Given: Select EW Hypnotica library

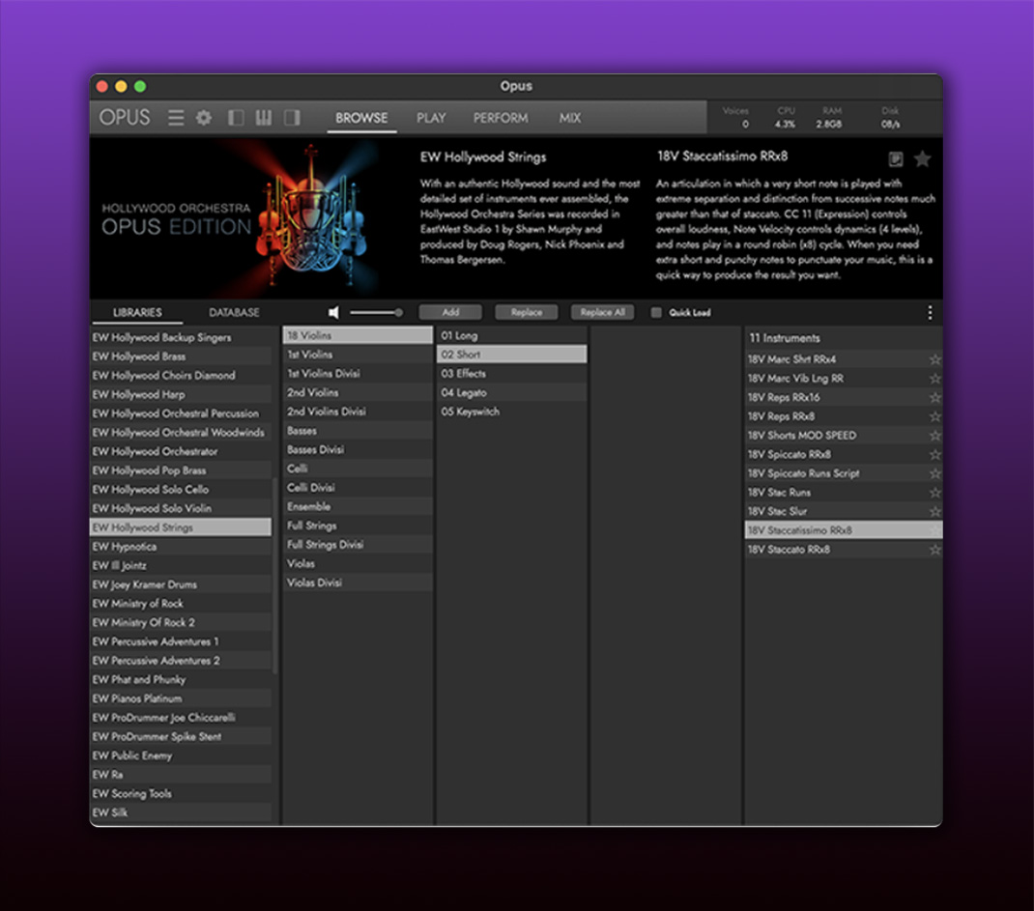Looking at the screenshot, I should pos(181,547).
